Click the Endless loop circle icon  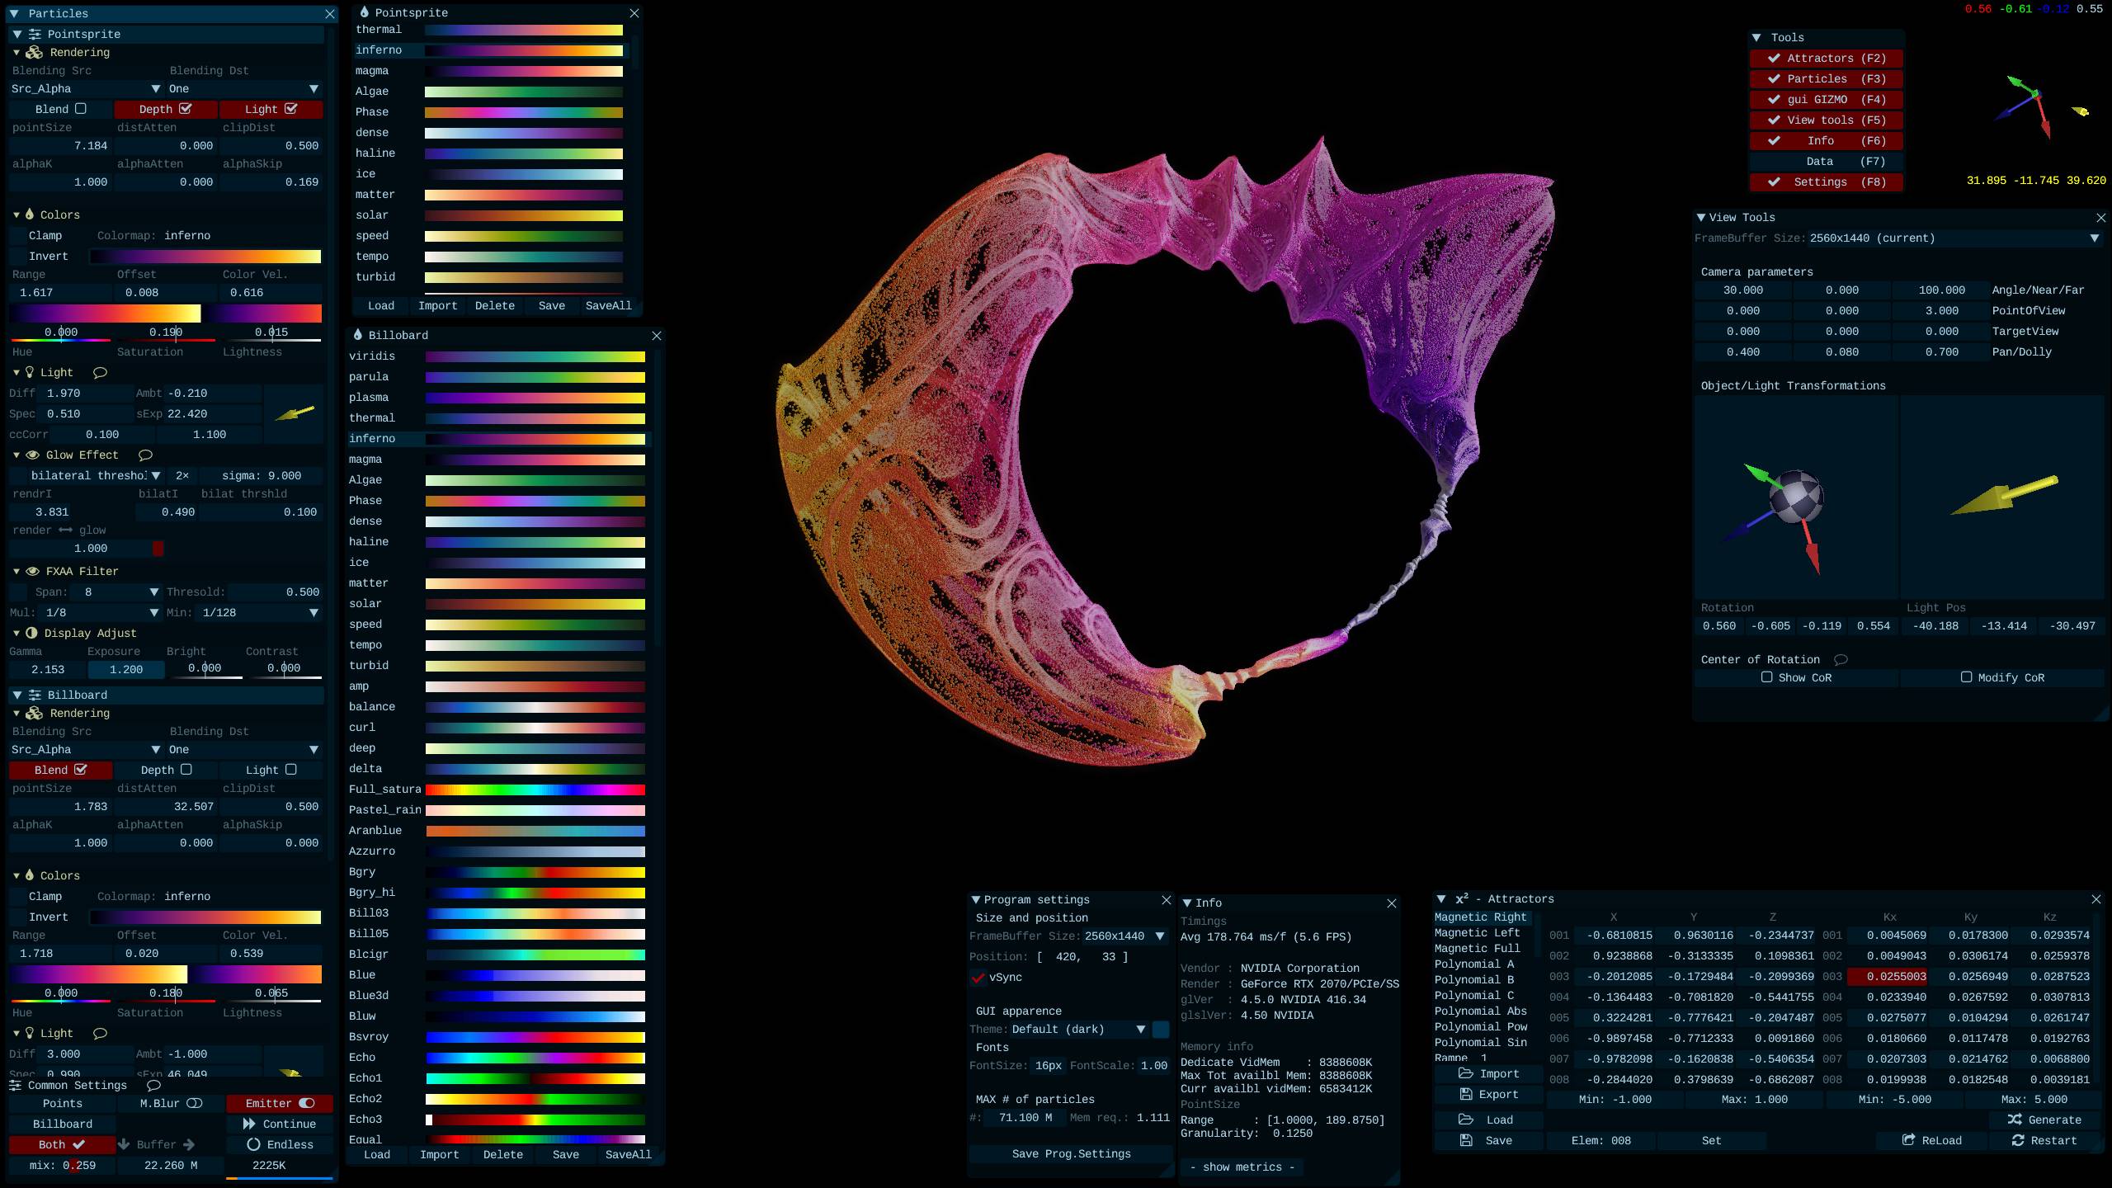pyautogui.click(x=253, y=1144)
